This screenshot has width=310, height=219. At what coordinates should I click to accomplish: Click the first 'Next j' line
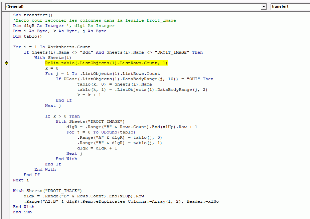coord(53,106)
